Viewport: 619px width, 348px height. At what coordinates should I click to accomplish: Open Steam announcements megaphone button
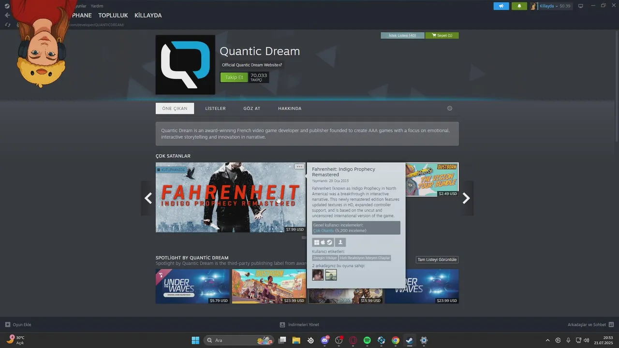click(501, 6)
